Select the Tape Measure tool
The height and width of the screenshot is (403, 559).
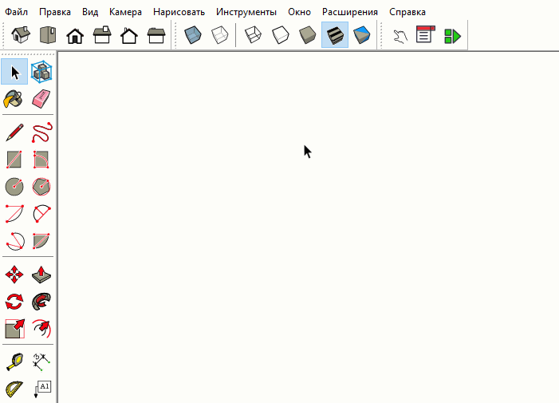tap(14, 362)
